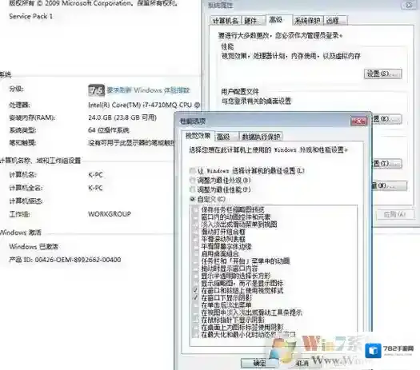Click the 设置(E) button under 用户配置文件

tap(387, 119)
